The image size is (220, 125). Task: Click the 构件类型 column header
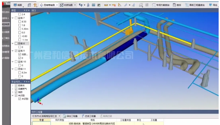[x=60, y=120]
